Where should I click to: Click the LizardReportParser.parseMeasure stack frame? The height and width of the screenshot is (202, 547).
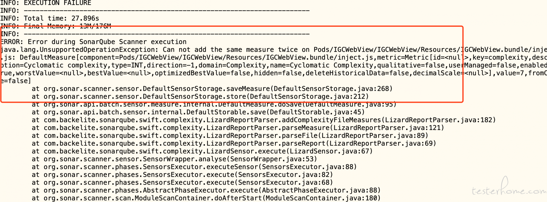coord(238,128)
